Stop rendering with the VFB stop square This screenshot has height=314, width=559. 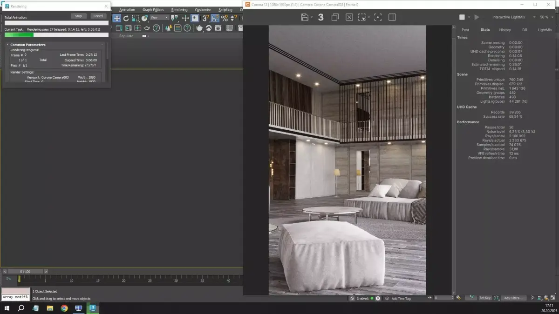coord(462,17)
